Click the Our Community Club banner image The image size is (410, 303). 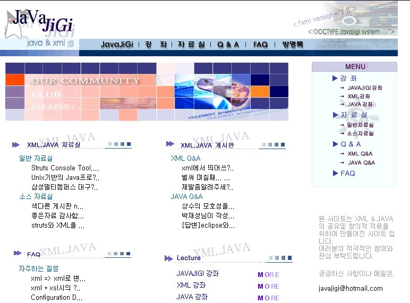click(147, 92)
